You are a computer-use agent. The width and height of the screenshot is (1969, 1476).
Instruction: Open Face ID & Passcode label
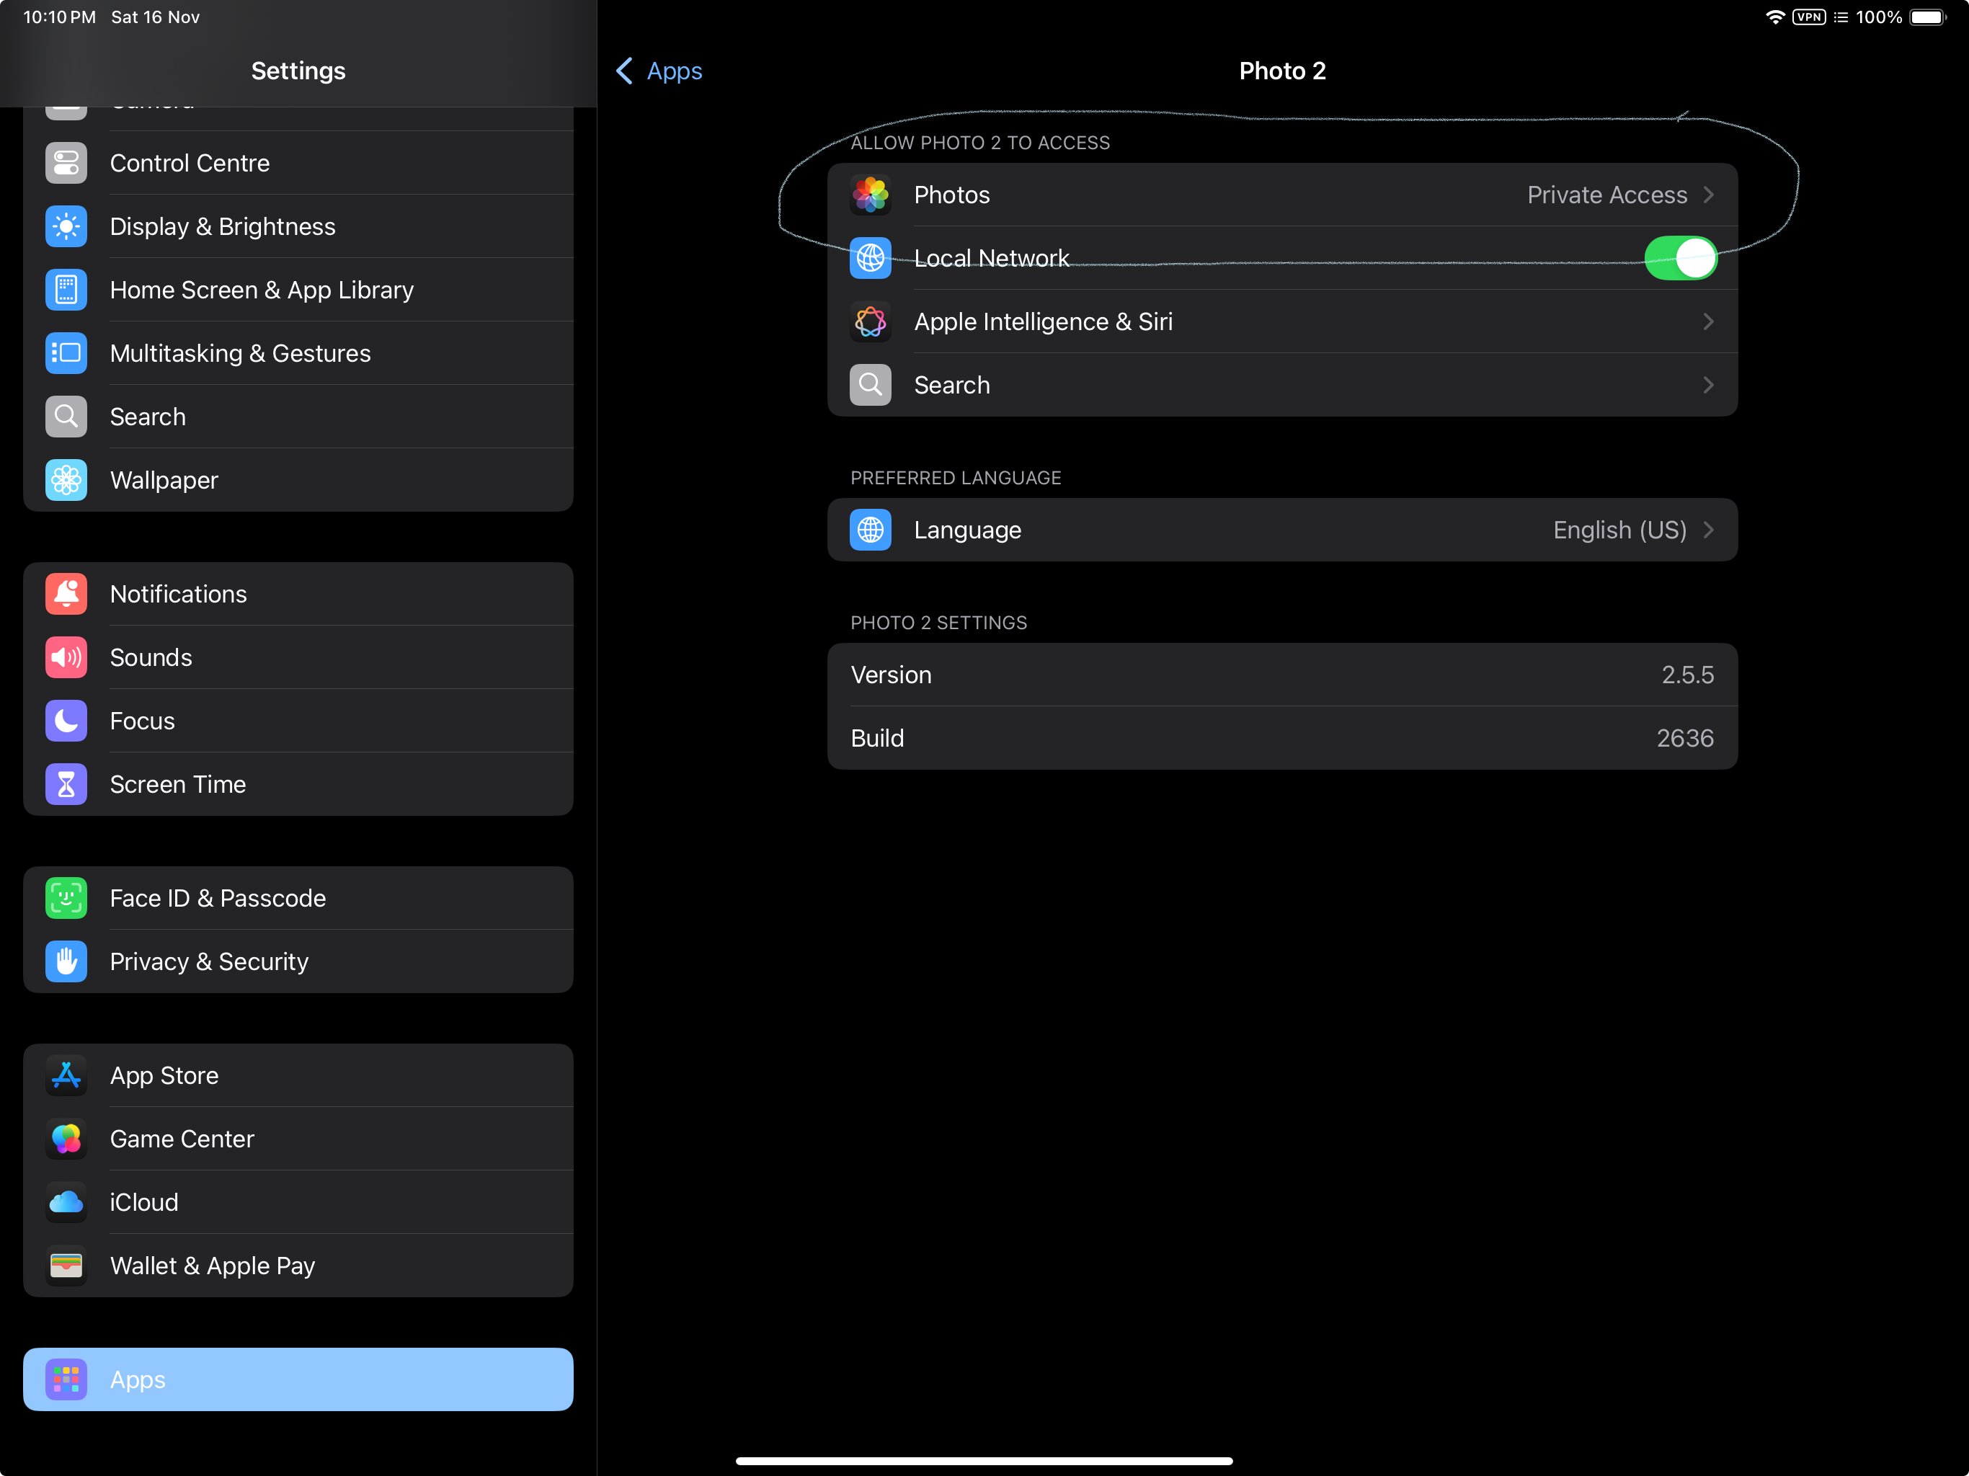pos(218,898)
